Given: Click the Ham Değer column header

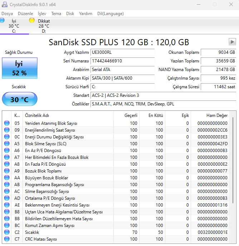Looking at the screenshot, I should tap(210, 115).
